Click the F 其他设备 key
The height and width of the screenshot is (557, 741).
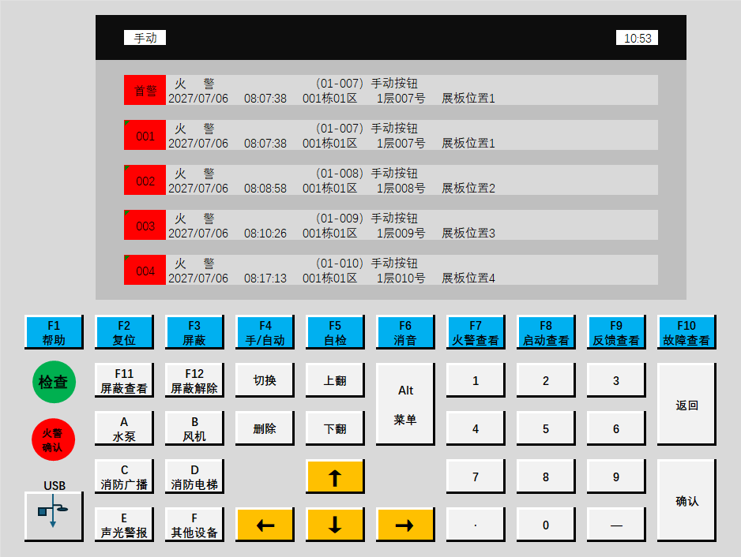(194, 525)
